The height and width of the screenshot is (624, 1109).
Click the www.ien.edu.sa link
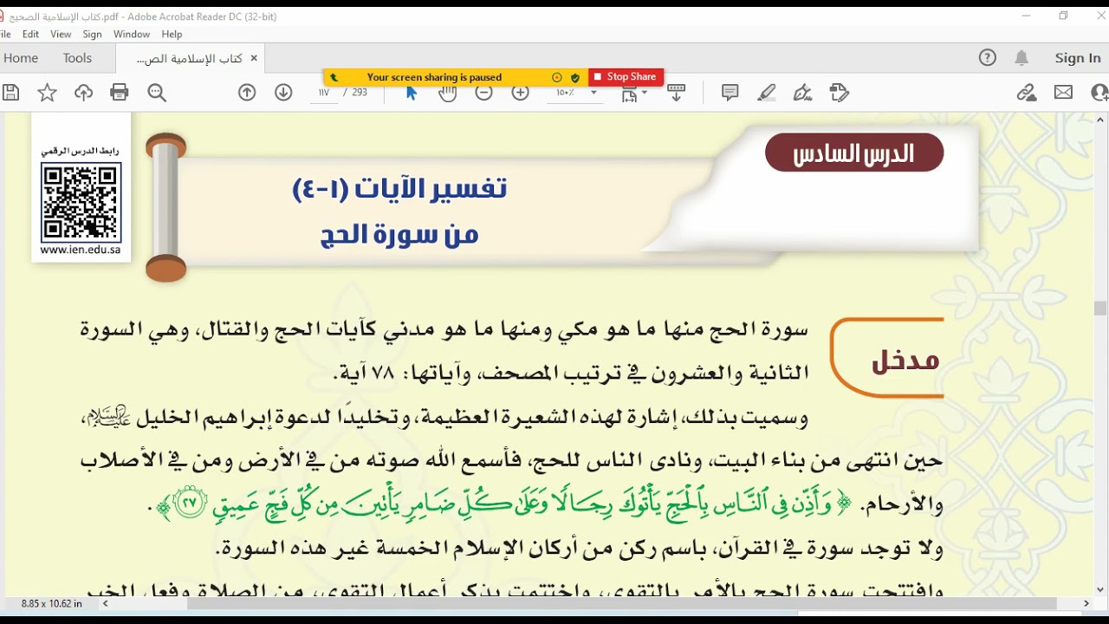pyautogui.click(x=81, y=250)
